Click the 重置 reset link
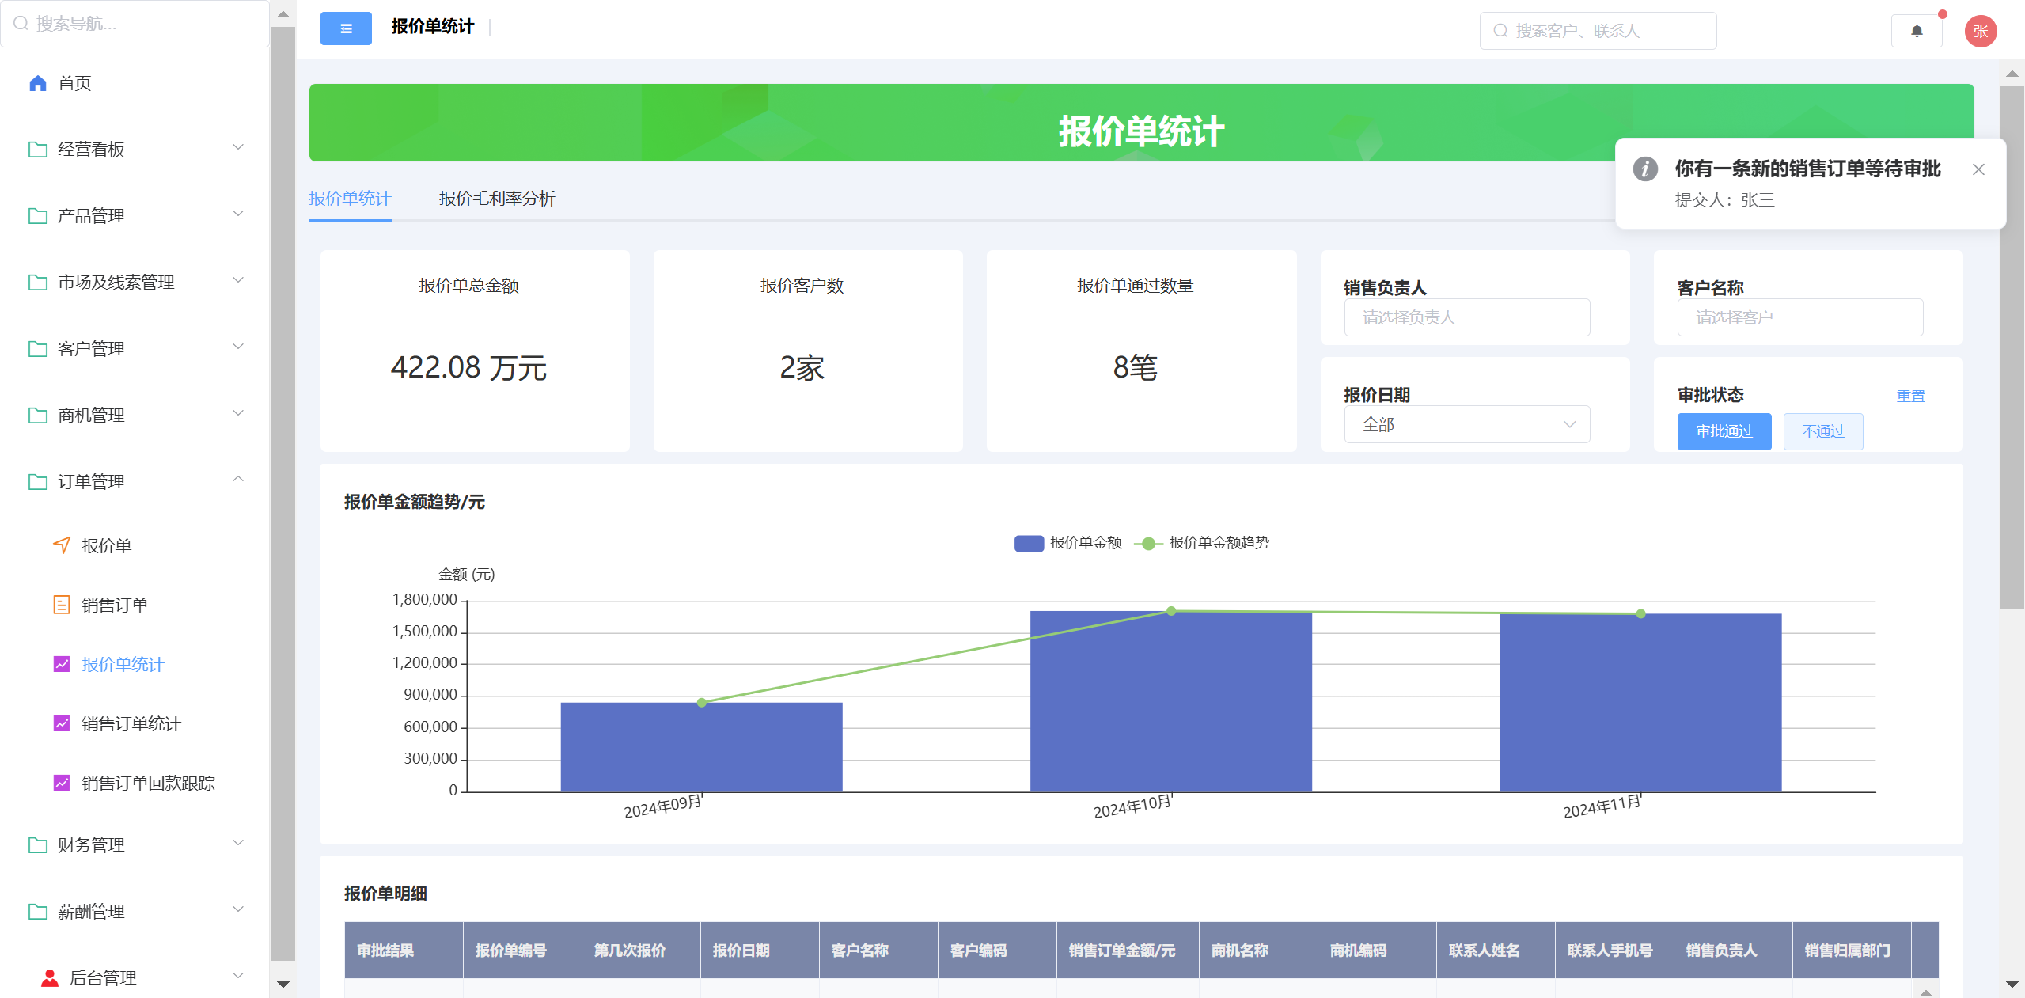The height and width of the screenshot is (998, 2025). click(1910, 396)
